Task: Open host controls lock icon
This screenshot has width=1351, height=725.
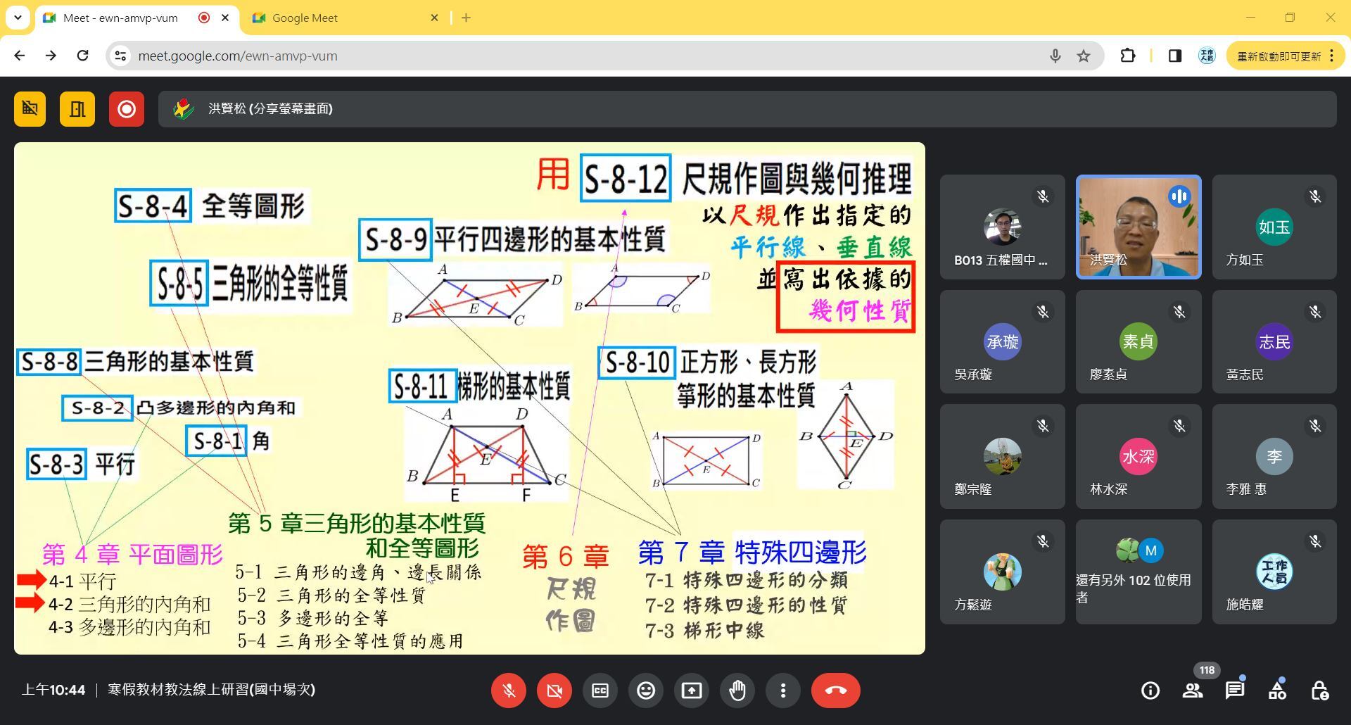Action: coord(1319,691)
